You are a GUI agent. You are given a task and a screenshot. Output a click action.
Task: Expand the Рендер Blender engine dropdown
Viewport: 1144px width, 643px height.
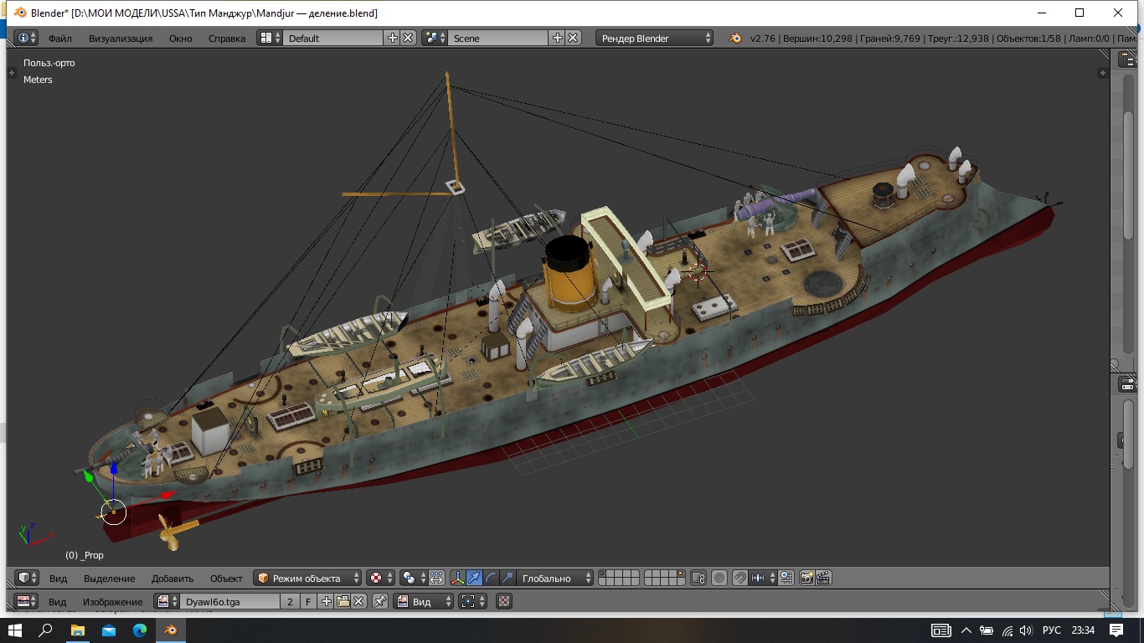655,38
